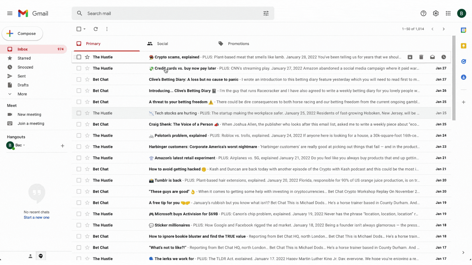Snooze the Crypto scams email
Image resolution: width=472 pixels, height=265 pixels.
pyautogui.click(x=443, y=57)
